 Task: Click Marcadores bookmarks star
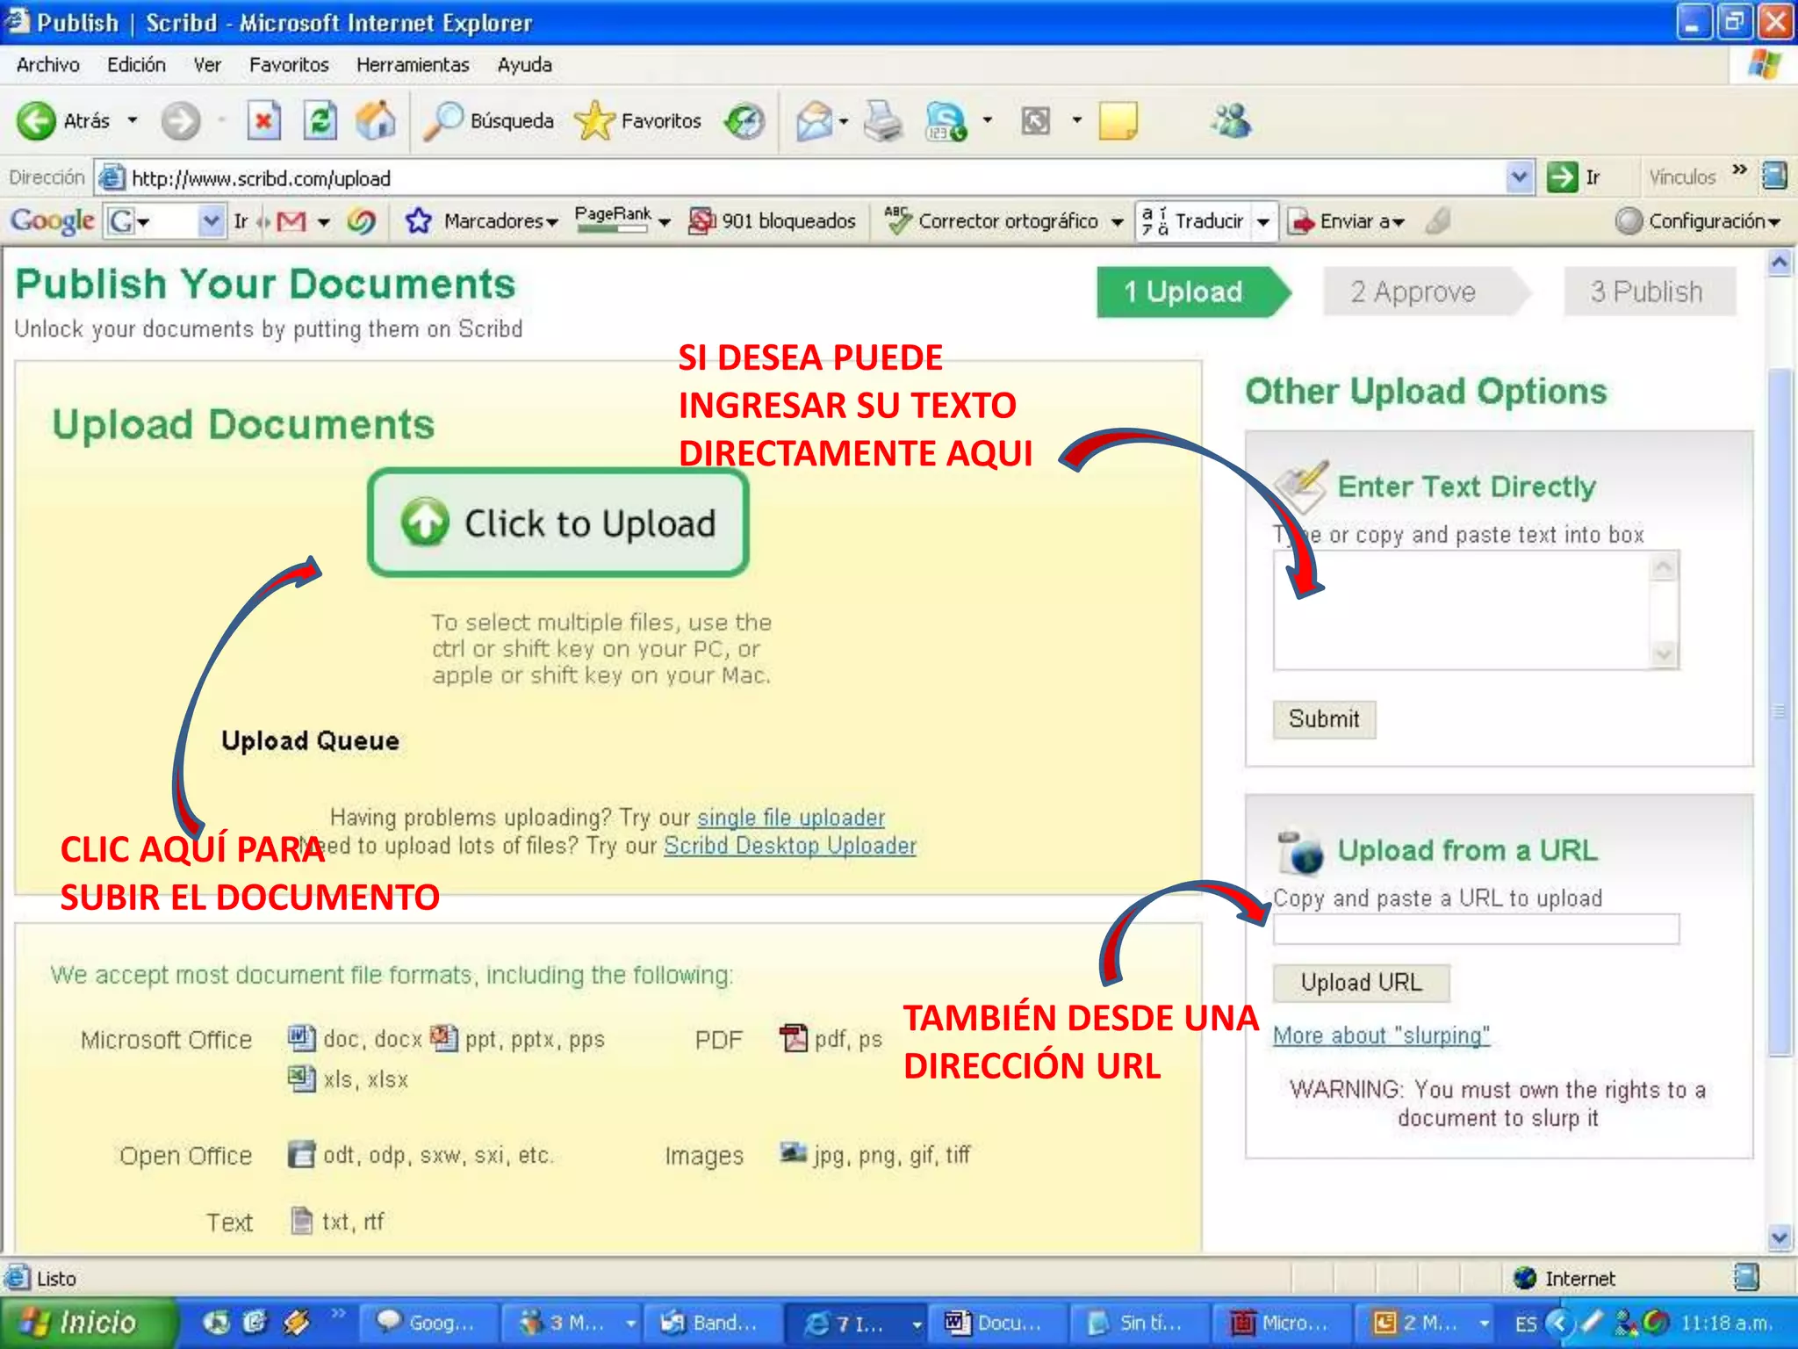click(482, 220)
